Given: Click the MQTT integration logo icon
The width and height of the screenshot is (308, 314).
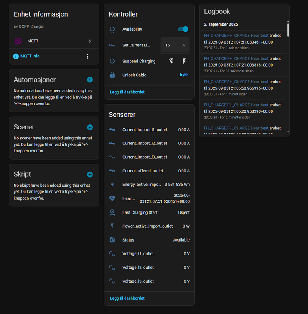Looking at the screenshot, I should point(18,41).
